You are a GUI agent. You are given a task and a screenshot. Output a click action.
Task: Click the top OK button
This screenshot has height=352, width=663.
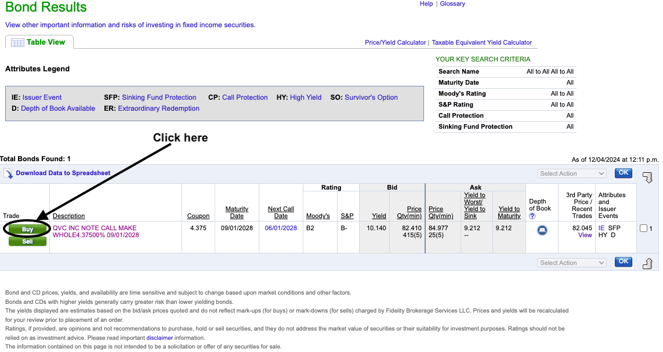[x=623, y=173]
